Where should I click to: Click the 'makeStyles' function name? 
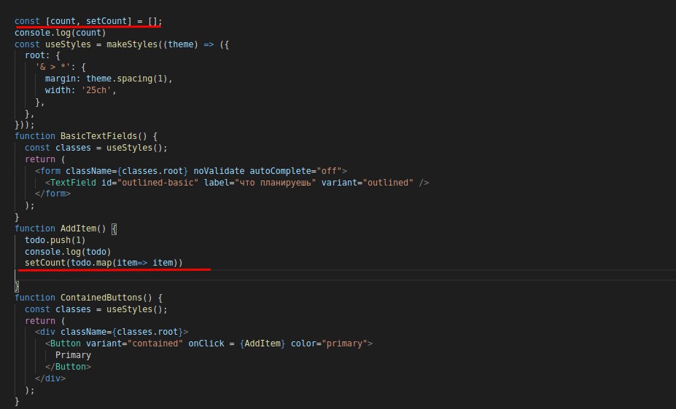click(132, 44)
